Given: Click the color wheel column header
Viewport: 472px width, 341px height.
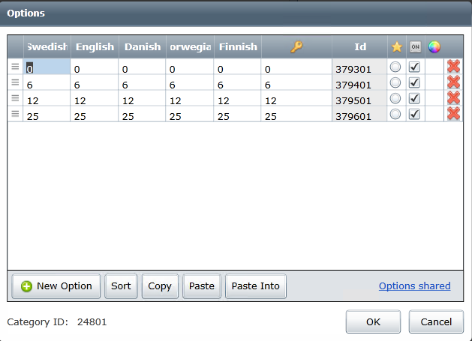Looking at the screenshot, I should (x=434, y=46).
